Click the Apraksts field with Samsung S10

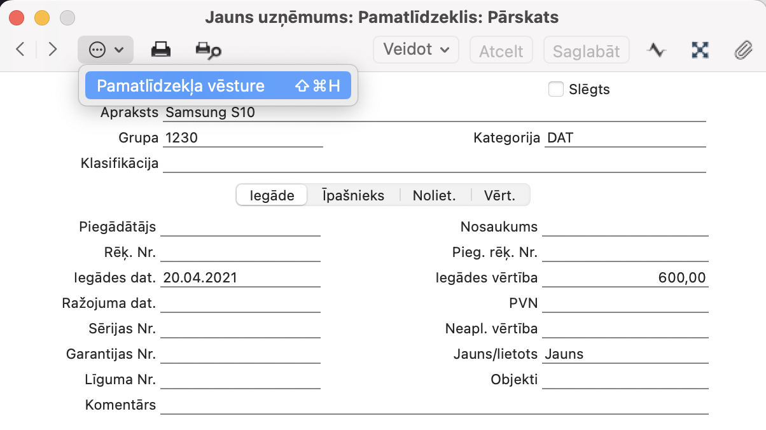tap(434, 113)
